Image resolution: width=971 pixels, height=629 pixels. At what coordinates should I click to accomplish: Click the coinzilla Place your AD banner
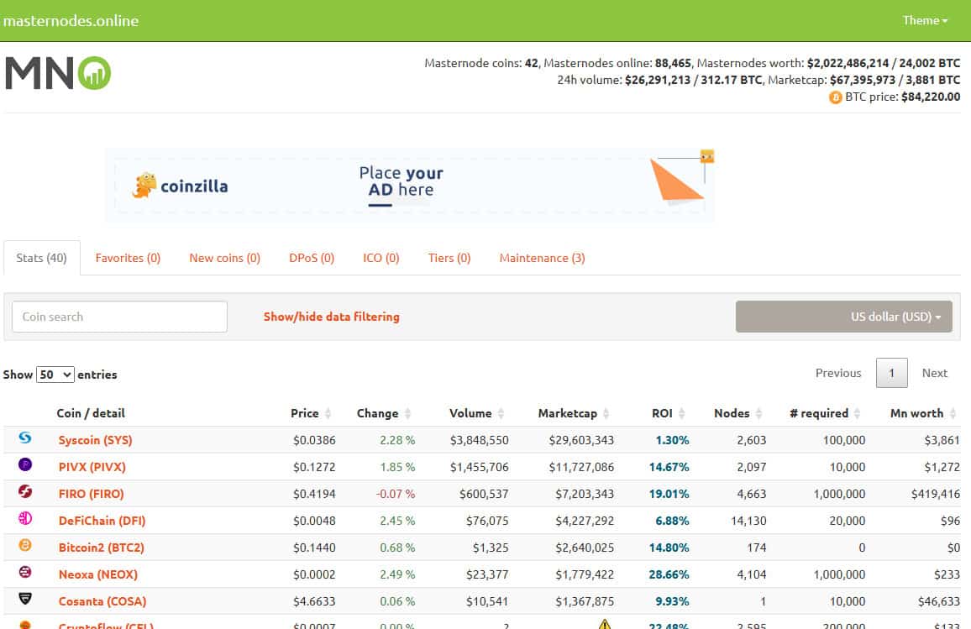pos(410,185)
